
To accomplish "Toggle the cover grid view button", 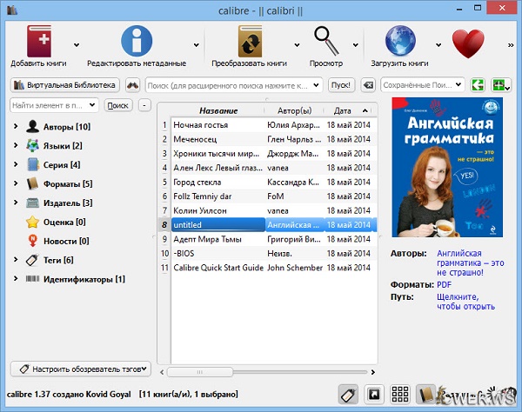I will [401, 393].
